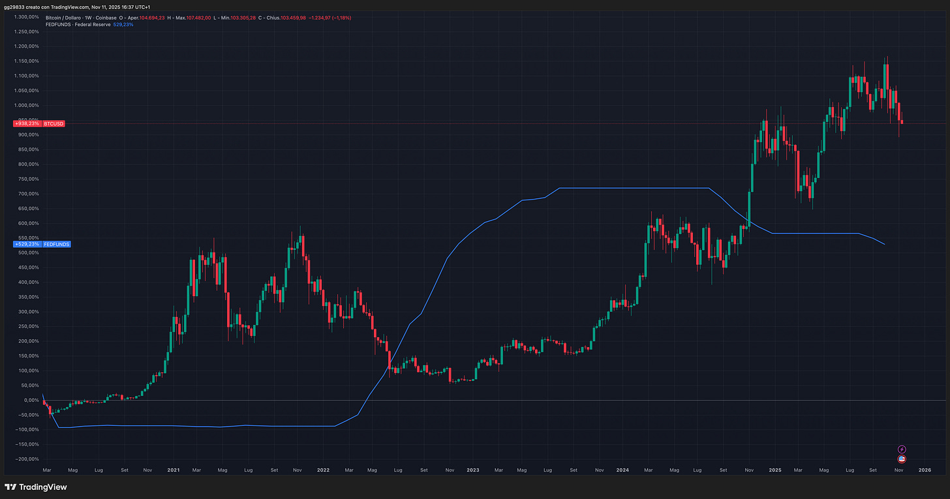Viewport: 950px width, 499px height.
Task: Select the US flag economic event marker
Action: click(x=902, y=459)
